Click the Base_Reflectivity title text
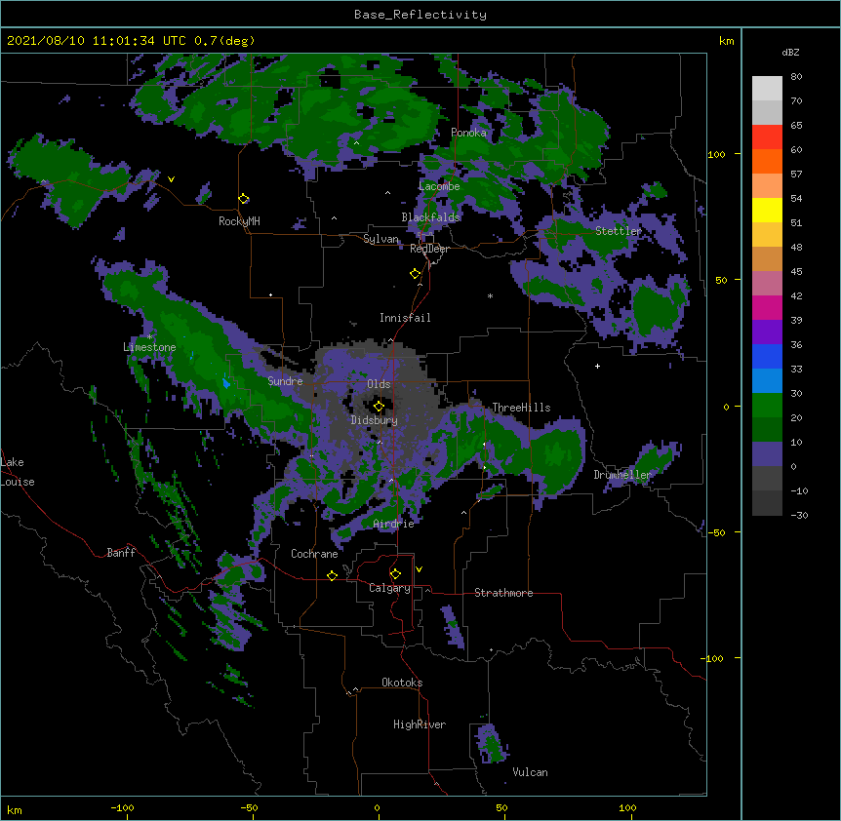This screenshot has height=821, width=841. pos(420,15)
